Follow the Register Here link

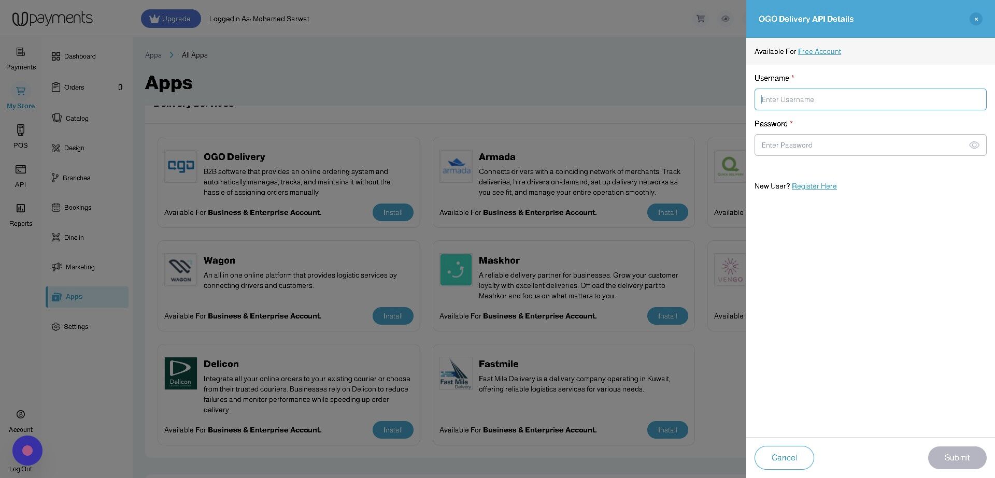[x=814, y=186]
